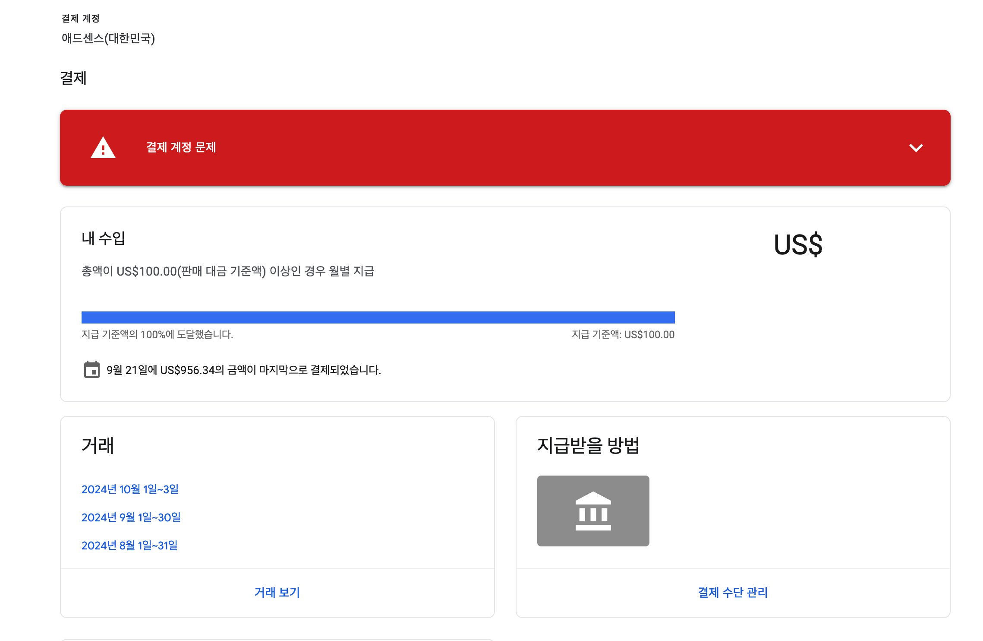Click the US$ currency label
983x641 pixels.
click(x=799, y=245)
